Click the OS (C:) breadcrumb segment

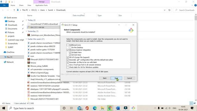34,10
